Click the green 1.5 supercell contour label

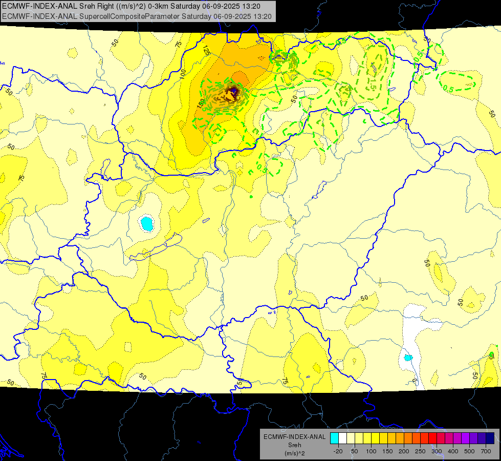[x=373, y=84]
